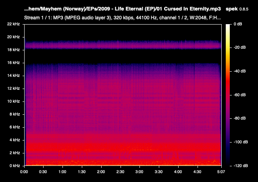Click the 18 kHz frequency label

[13, 50]
